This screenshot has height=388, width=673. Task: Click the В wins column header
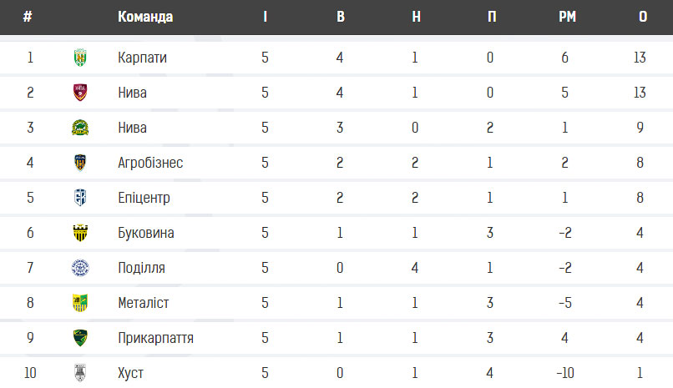point(341,17)
